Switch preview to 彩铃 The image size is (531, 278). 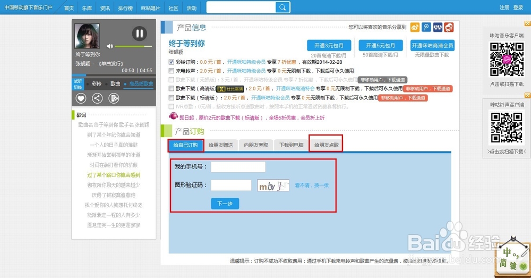pyautogui.click(x=96, y=84)
